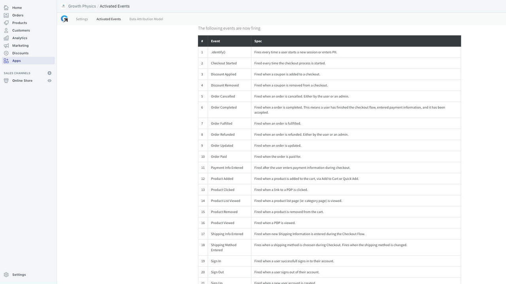Select the Orders icon
The image size is (506, 284).
[6, 15]
